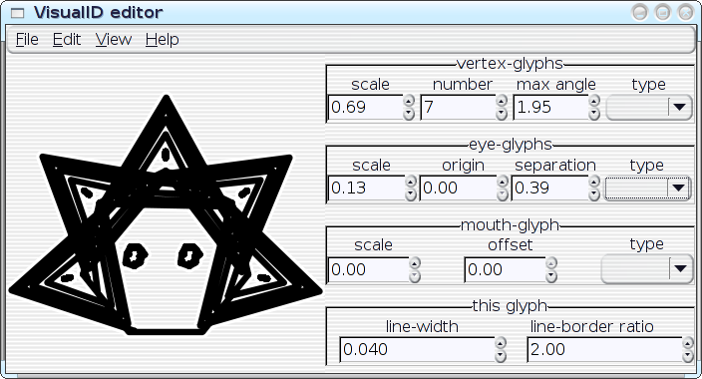Click the line-border ratio field showing 2.00
The width and height of the screenshot is (702, 379).
click(605, 349)
